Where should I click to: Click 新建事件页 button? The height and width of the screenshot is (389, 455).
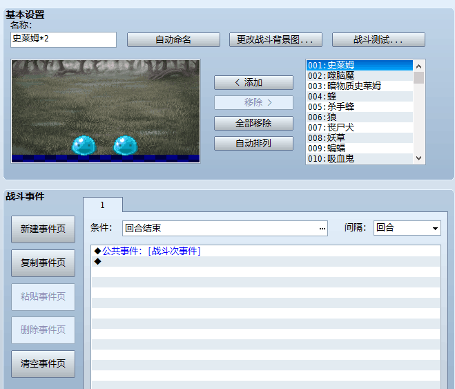43,229
